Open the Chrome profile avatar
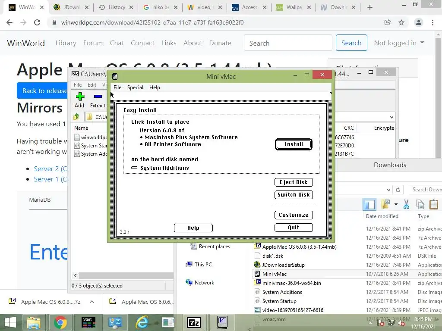This screenshot has width=442, height=331. tap(418, 22)
